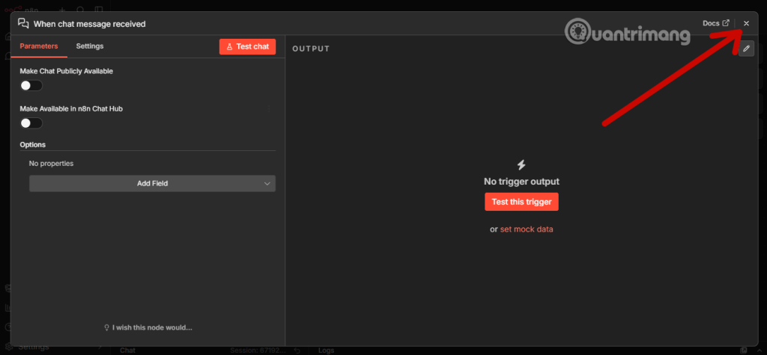Click the I wish this node would link

148,327
